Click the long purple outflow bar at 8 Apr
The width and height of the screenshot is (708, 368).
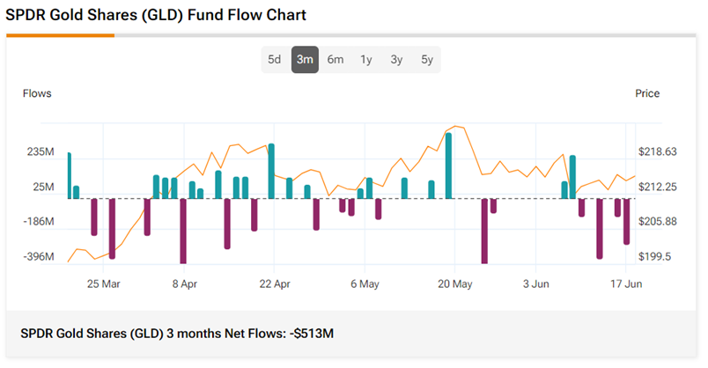tap(183, 231)
